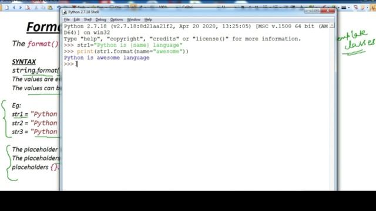This screenshot has width=376, height=211.
Task: Click the line style icon in background toolbar
Action: (x=344, y=8)
